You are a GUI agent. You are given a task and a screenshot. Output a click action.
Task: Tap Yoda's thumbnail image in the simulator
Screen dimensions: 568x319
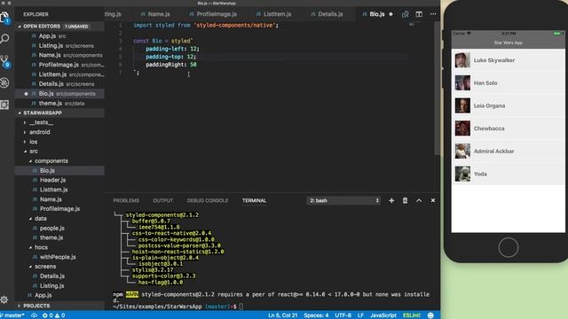pos(462,174)
